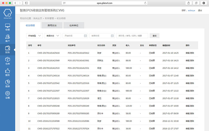Switch to the 费用支出 tab
The height and width of the screenshot is (131, 209).
pos(52,25)
